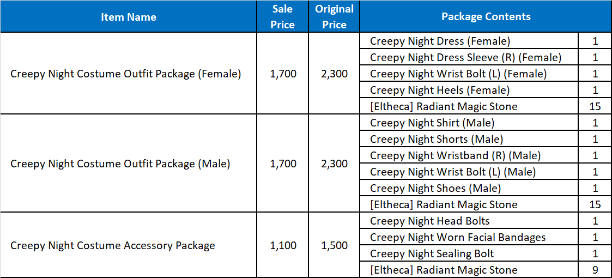Screen dimensions: 612x278
Task: Select the Creepy Night Dress (Female) row
Action: [x=486, y=40]
